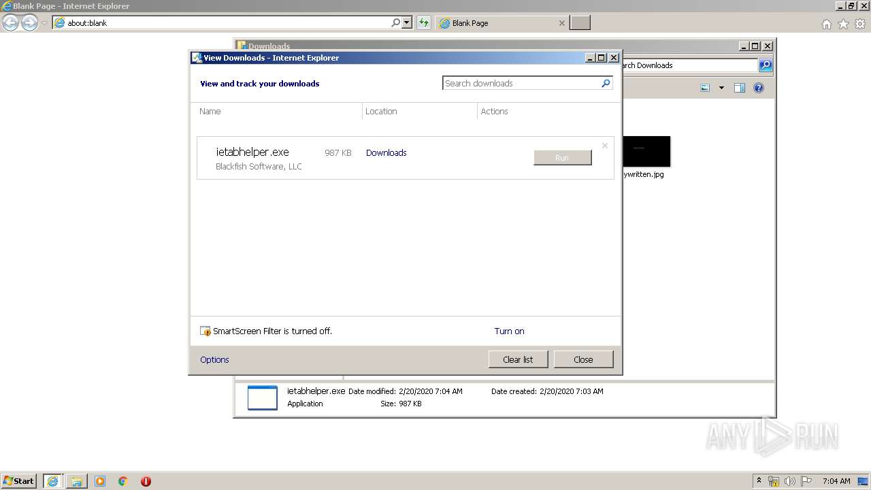871x490 pixels.
Task: Click the Name column header
Action: pos(210,112)
